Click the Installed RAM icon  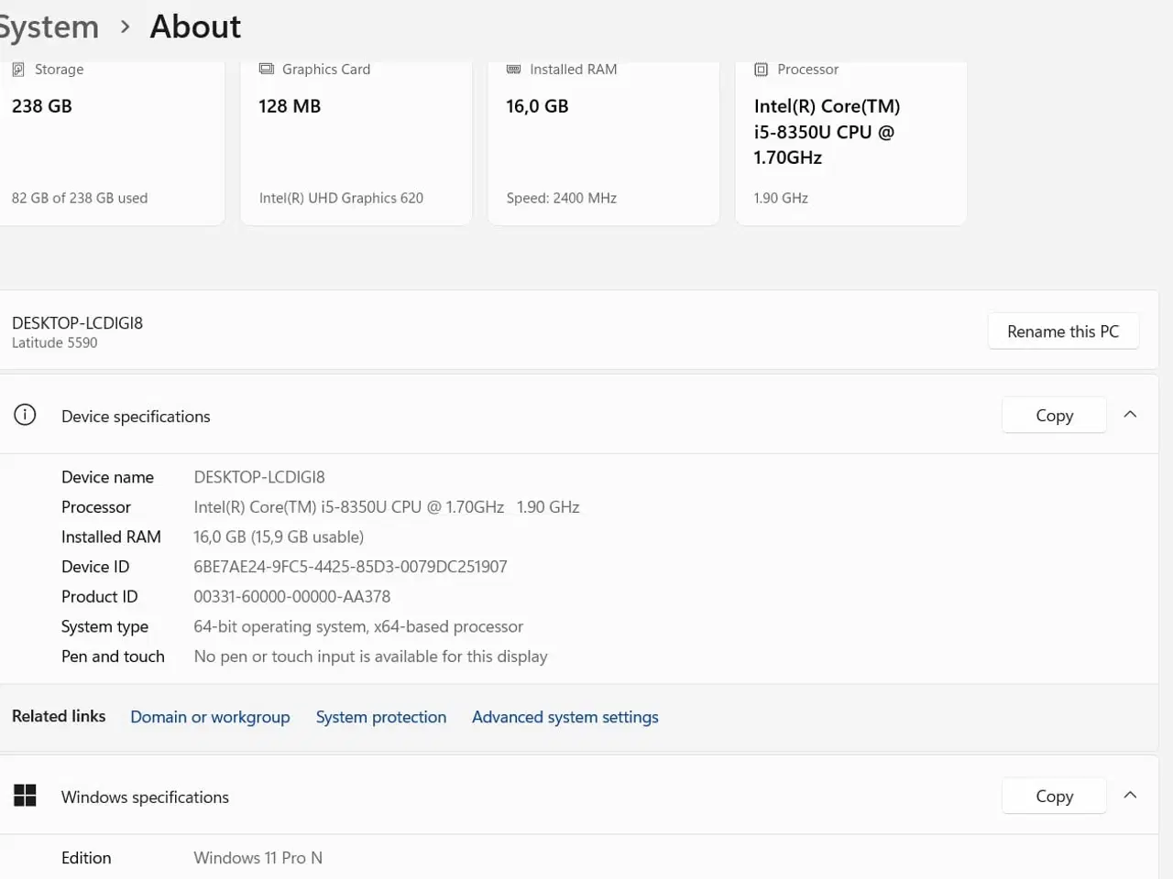pos(514,70)
